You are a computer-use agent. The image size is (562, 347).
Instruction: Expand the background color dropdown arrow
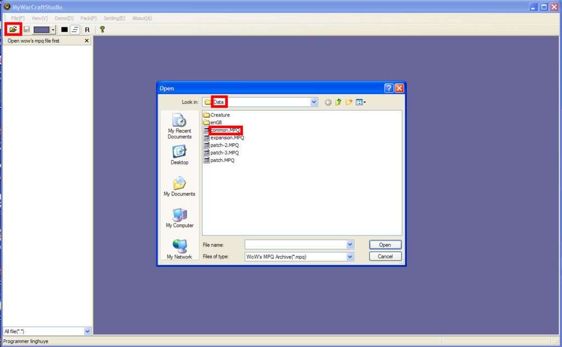point(53,30)
